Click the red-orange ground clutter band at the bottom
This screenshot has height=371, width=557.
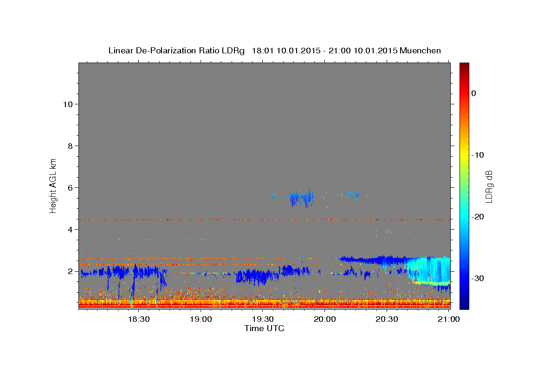[x=265, y=303]
